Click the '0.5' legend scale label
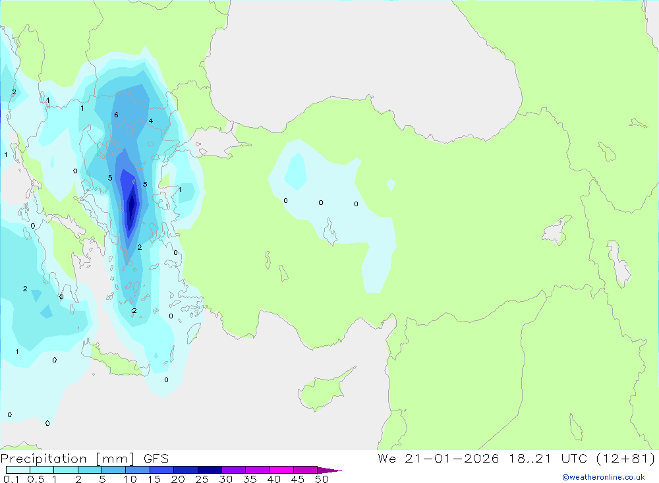This screenshot has width=659, height=483. (x=36, y=479)
